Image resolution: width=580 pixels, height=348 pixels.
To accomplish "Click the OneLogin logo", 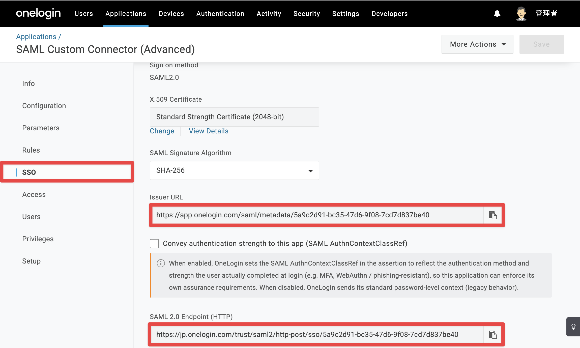I will pyautogui.click(x=38, y=13).
